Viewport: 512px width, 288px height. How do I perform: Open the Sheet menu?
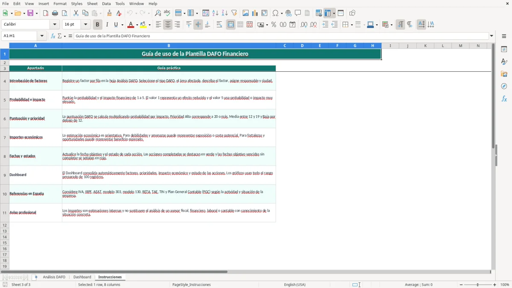(x=93, y=3)
